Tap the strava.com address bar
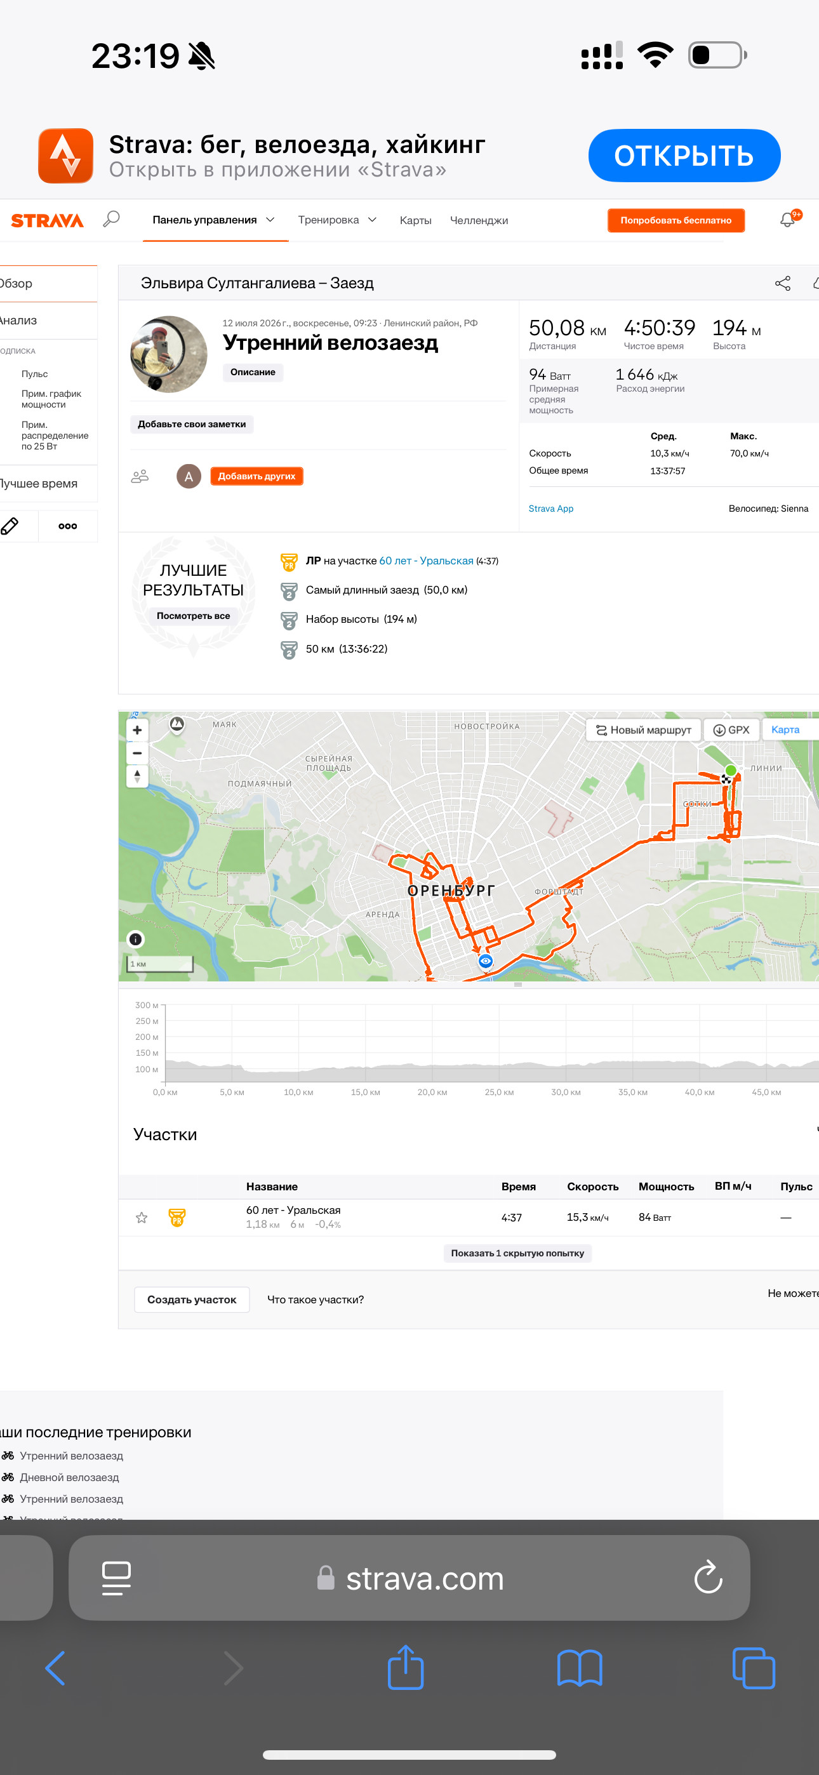Screen dimensions: 819x1775 [409, 1578]
